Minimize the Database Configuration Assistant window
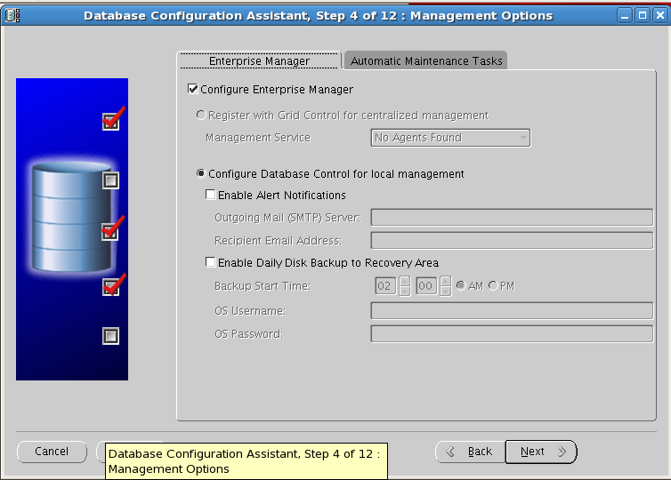The height and width of the screenshot is (480, 671). point(625,15)
